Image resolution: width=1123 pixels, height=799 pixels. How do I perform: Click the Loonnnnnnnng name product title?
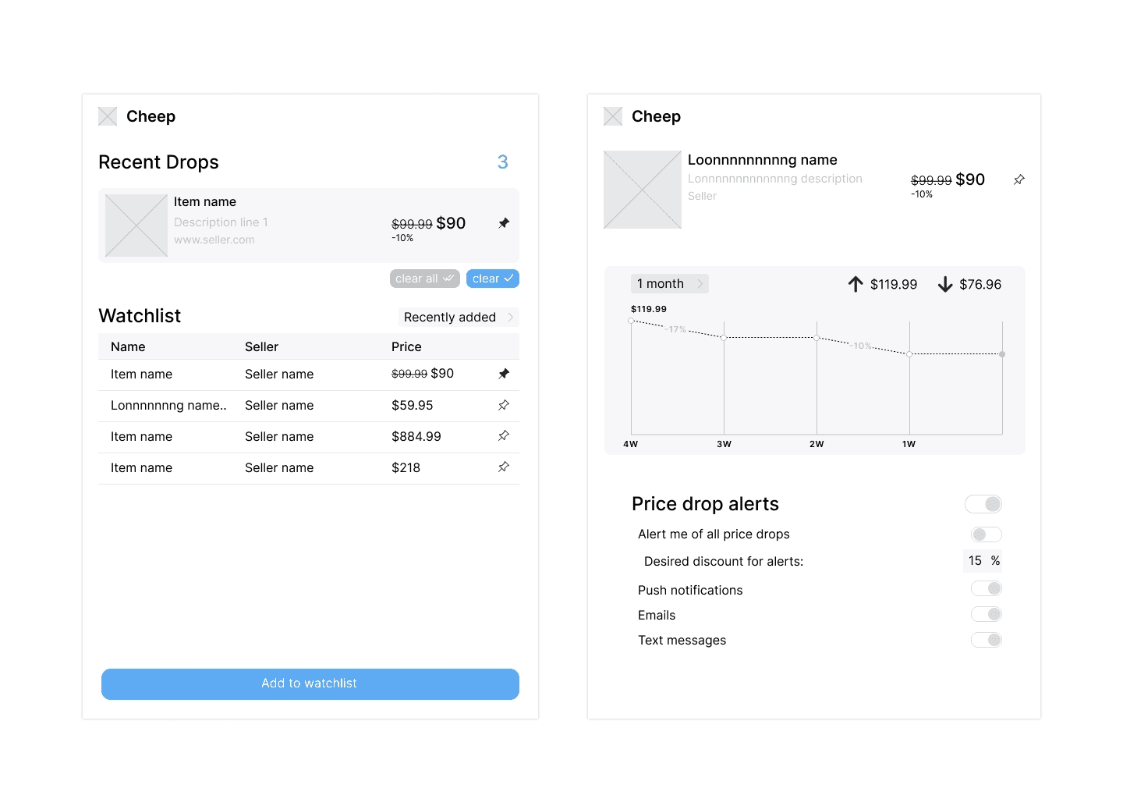(x=763, y=160)
